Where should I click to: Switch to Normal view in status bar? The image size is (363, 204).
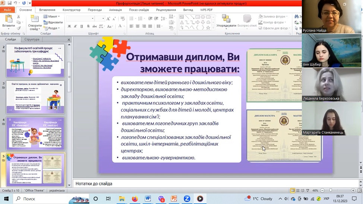tap(293, 191)
